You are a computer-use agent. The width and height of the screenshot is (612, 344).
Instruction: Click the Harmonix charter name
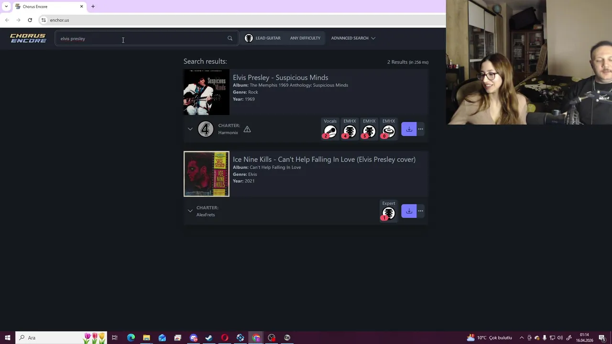[x=228, y=133]
